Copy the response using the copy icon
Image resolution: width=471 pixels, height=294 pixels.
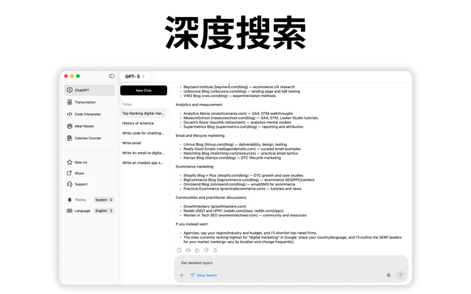(x=180, y=250)
